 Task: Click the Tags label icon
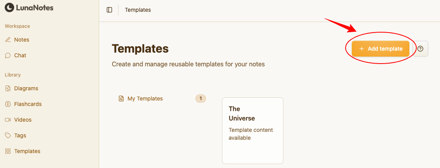click(x=8, y=135)
